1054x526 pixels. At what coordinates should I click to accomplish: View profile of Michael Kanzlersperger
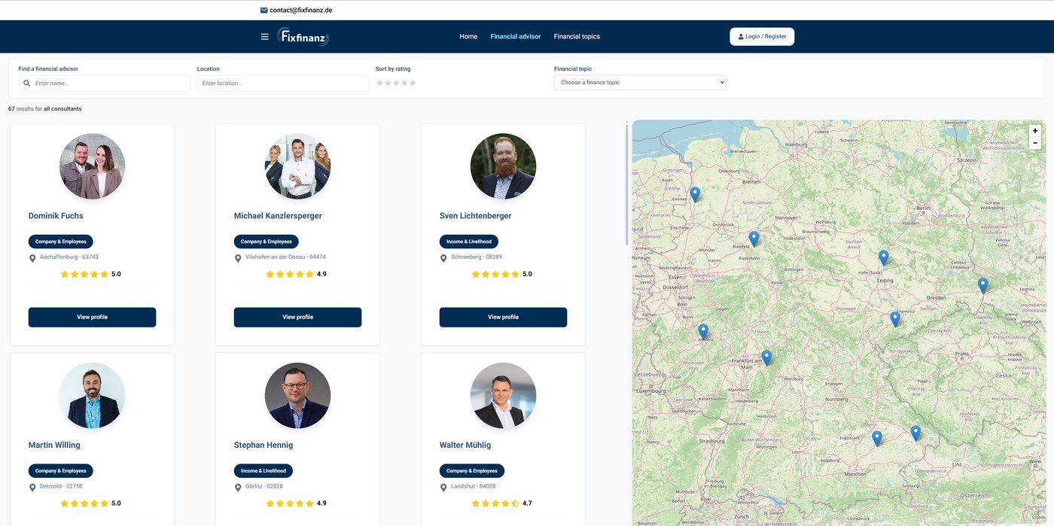click(297, 317)
